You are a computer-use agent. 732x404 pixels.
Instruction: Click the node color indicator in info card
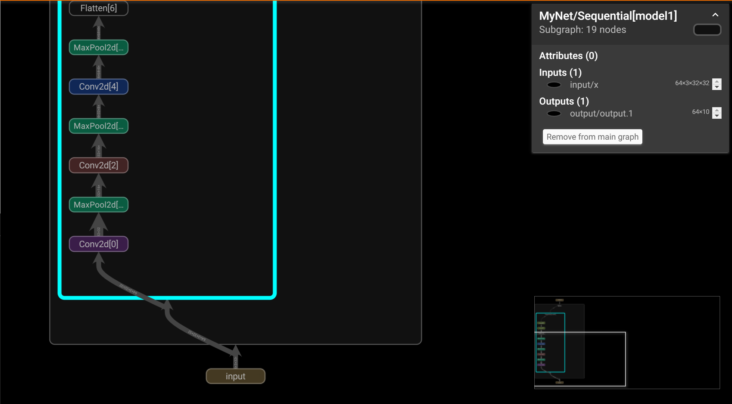point(707,30)
